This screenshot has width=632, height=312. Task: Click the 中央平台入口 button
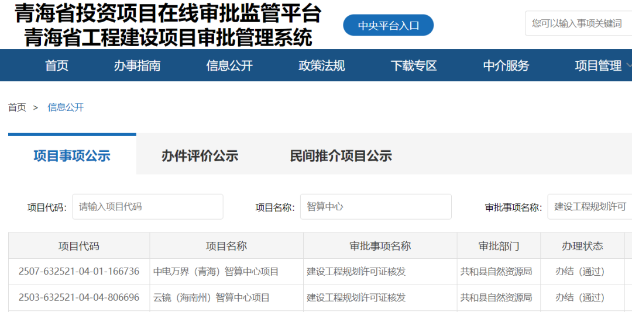click(388, 26)
